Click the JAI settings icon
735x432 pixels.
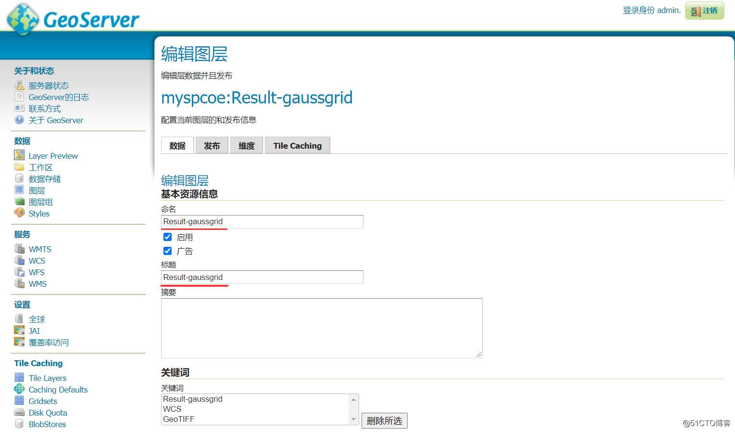click(19, 330)
